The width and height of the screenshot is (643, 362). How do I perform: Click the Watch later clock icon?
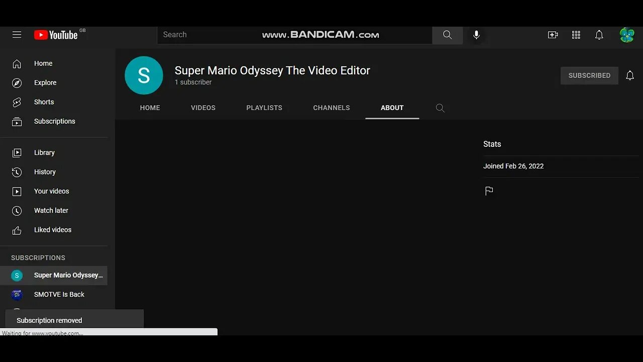17,211
